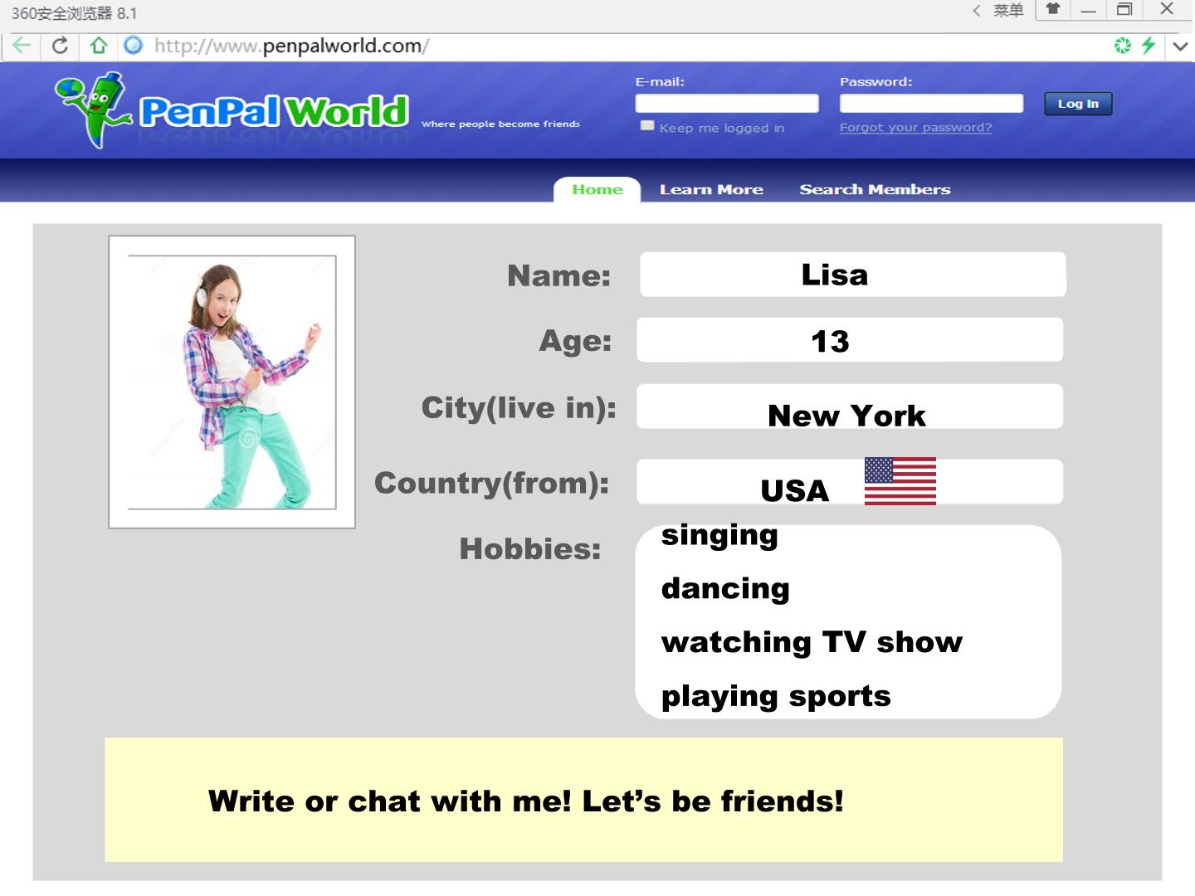Image resolution: width=1195 pixels, height=896 pixels.
Task: Go back with the browser back arrow
Action: click(x=22, y=46)
